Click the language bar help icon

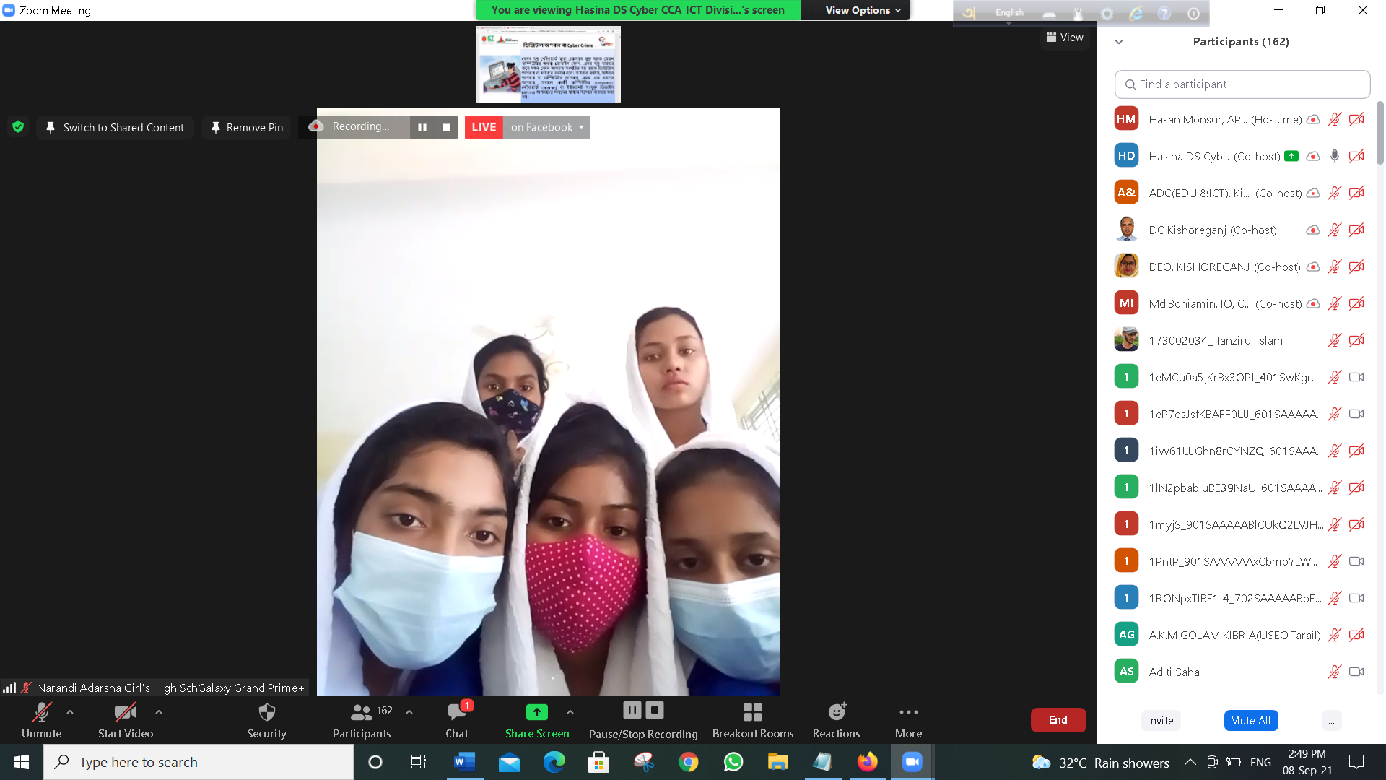(1164, 14)
